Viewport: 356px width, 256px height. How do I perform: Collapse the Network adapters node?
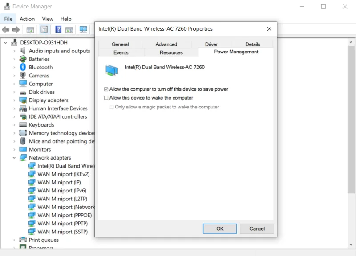(x=14, y=158)
